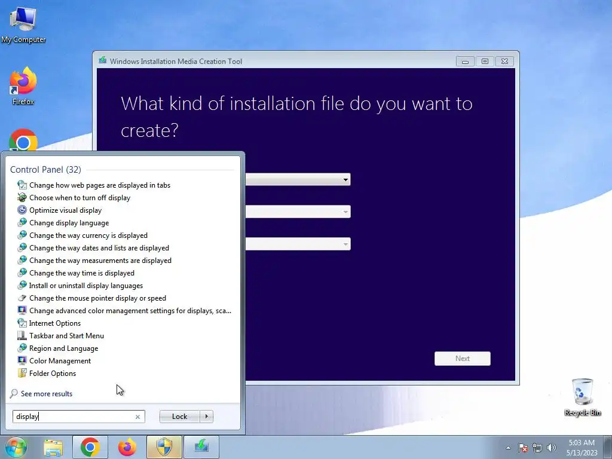The image size is (612, 459).
Task: Click the taskbar clock showing 5:03 AM
Action: coord(582,448)
